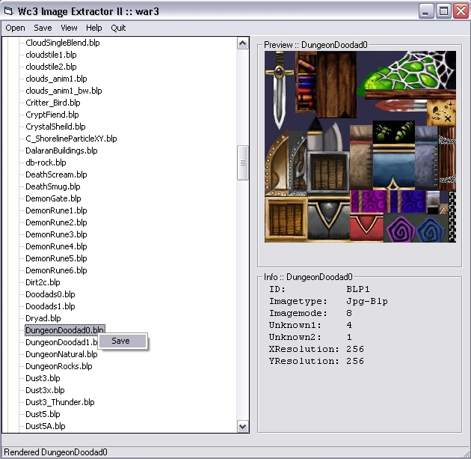Open the Help menu
Image resolution: width=471 pixels, height=459 pixels.
[x=93, y=28]
